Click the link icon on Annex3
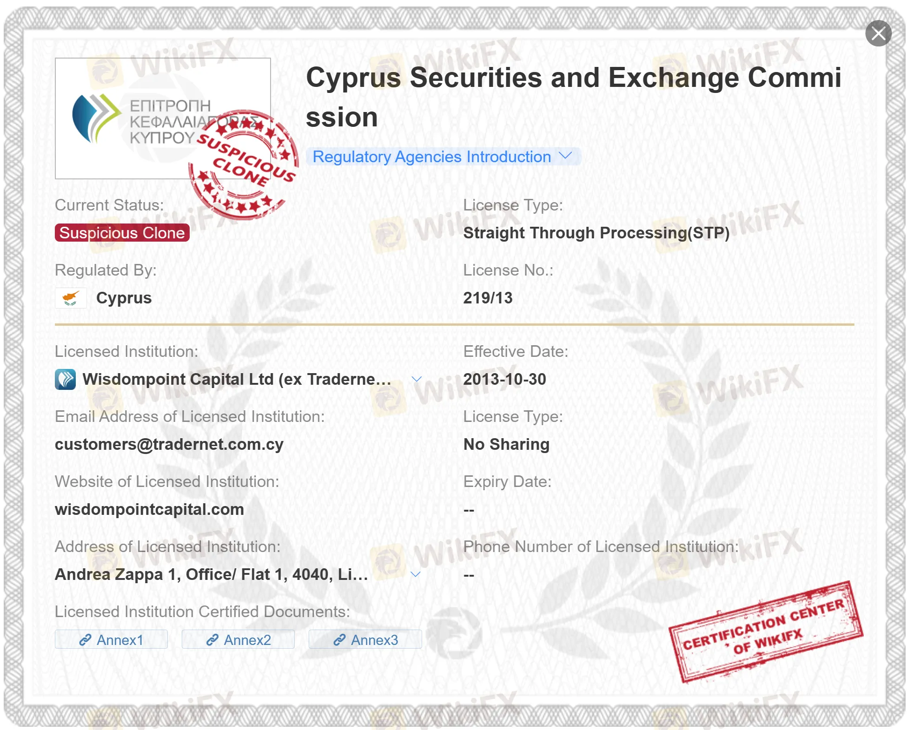The width and height of the screenshot is (907, 730). coord(339,640)
